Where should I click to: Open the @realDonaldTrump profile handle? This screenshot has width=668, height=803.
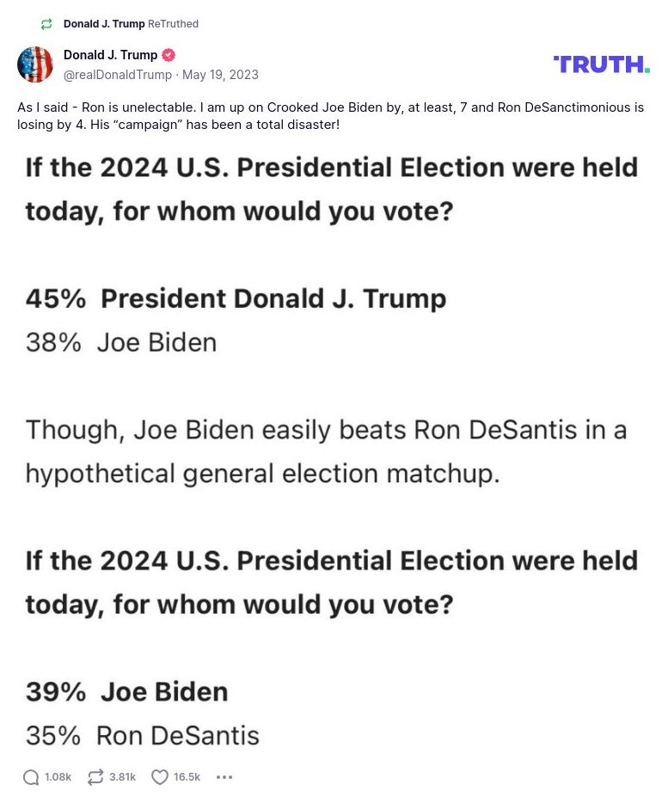coord(115,75)
